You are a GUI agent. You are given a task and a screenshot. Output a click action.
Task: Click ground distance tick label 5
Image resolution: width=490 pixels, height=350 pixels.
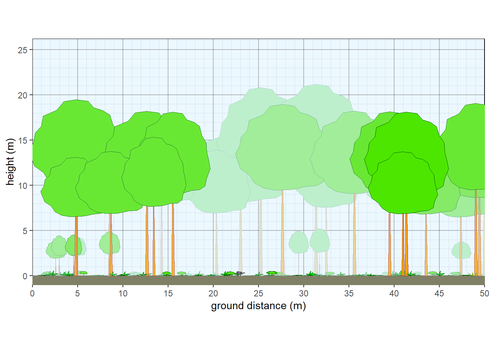78,293
